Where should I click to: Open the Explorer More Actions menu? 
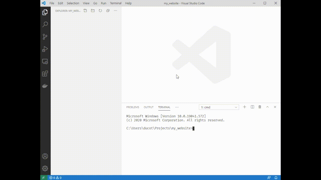tap(115, 10)
